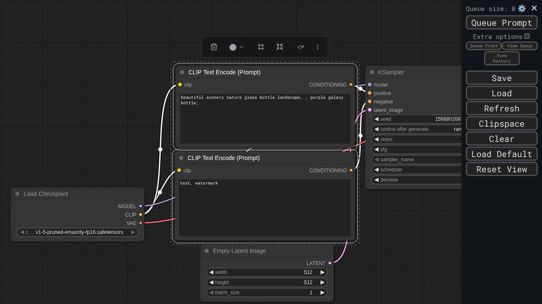The image size is (542, 304).
Task: Open the View History tab
Action: click(502, 58)
